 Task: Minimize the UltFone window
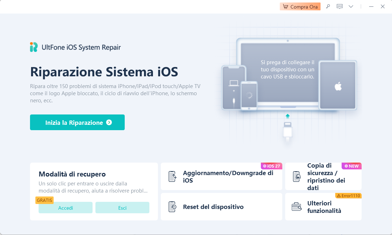[371, 6]
